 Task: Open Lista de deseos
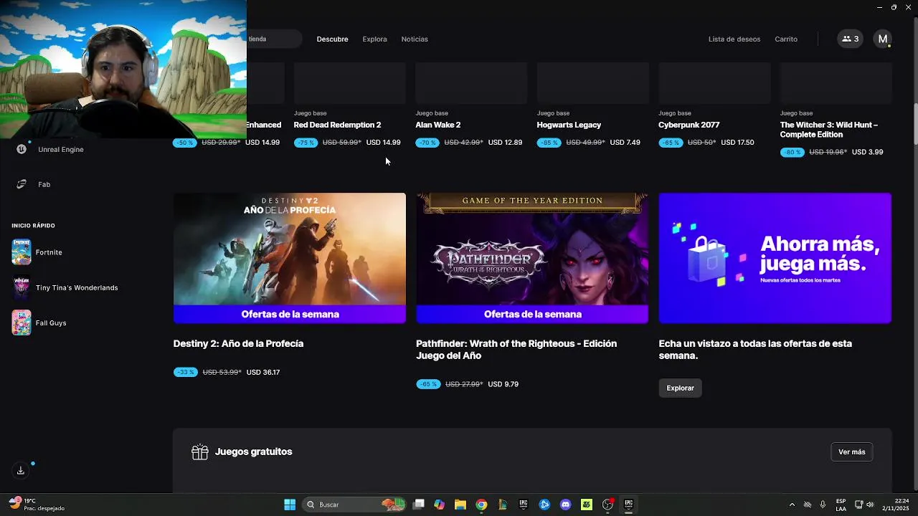[x=734, y=39]
